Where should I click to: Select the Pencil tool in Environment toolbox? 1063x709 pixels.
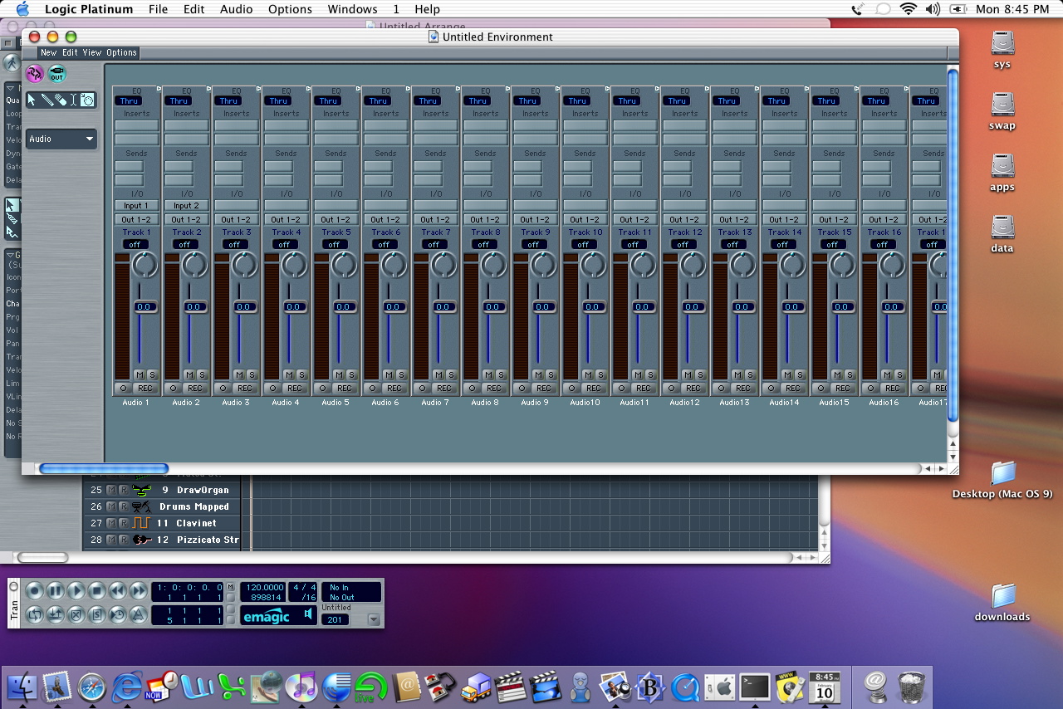point(46,100)
